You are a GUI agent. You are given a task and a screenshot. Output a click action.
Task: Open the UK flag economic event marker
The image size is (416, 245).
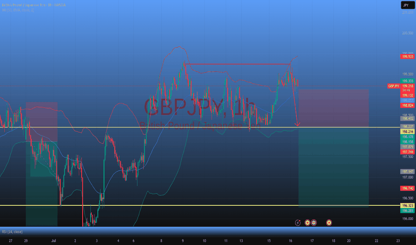[x=314, y=223]
